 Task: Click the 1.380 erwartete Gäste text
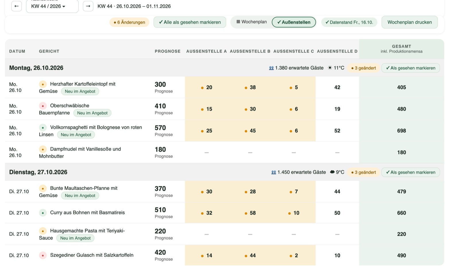click(x=299, y=68)
